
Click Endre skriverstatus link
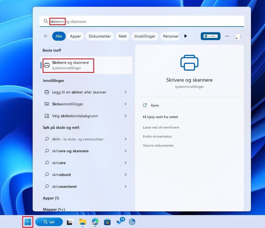coord(157,136)
